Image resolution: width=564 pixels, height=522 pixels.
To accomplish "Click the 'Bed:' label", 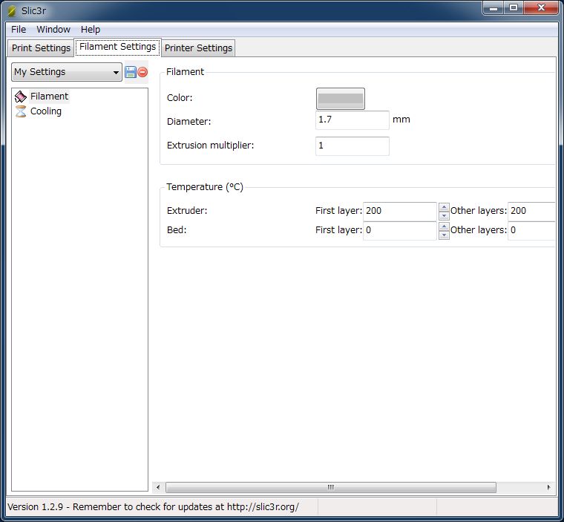I will click(177, 230).
